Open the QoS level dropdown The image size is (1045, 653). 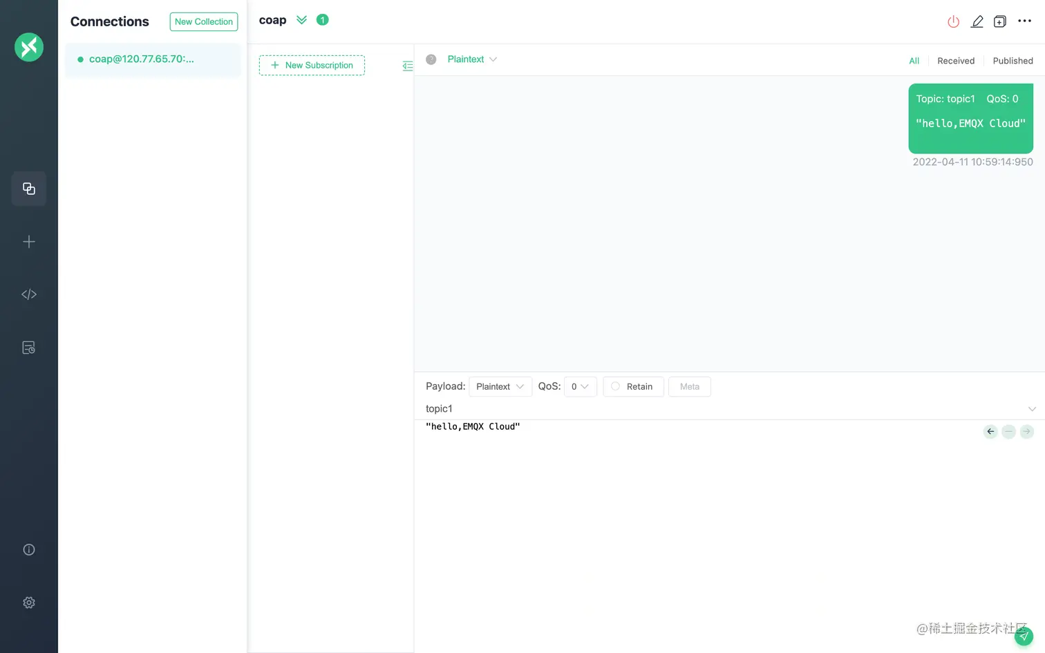click(x=580, y=386)
